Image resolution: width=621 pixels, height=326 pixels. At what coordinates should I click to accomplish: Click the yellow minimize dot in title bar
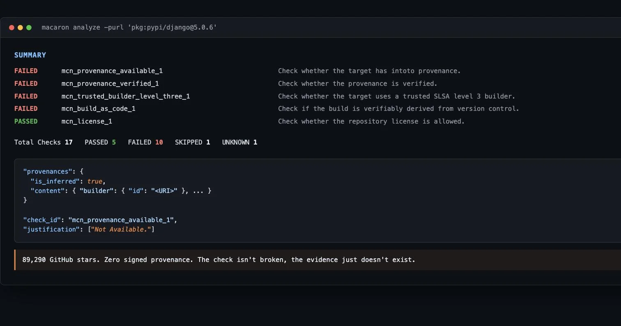coord(20,28)
